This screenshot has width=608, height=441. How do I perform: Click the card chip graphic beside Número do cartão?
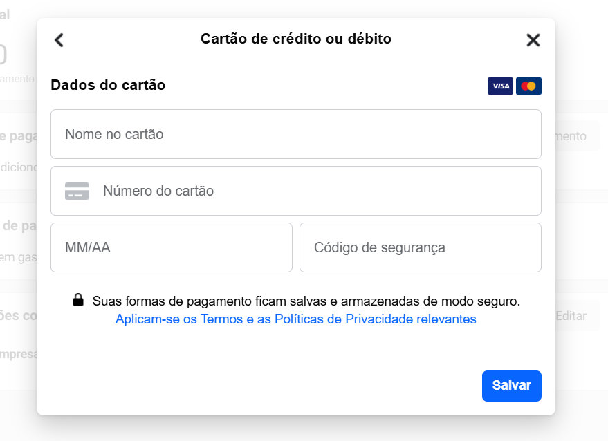tap(77, 191)
